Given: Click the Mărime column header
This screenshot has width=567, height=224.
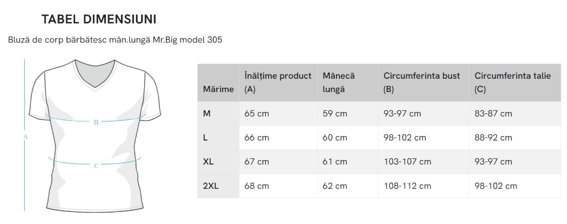Looking at the screenshot, I should pyautogui.click(x=218, y=89).
